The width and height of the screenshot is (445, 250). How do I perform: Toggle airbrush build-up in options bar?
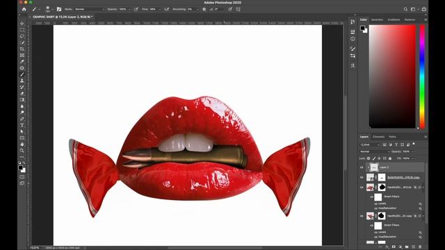167,9
